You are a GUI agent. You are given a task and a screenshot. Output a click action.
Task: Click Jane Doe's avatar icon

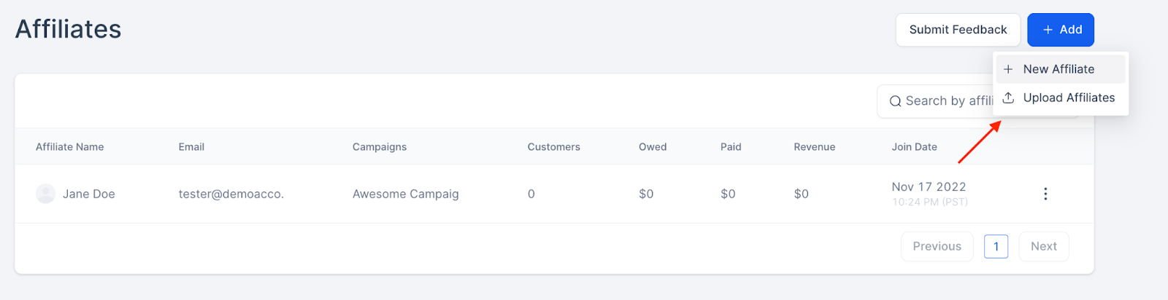[46, 194]
